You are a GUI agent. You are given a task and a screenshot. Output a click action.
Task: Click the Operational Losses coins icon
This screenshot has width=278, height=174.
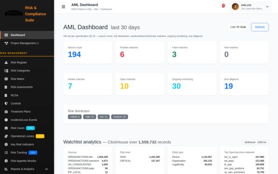(6, 136)
